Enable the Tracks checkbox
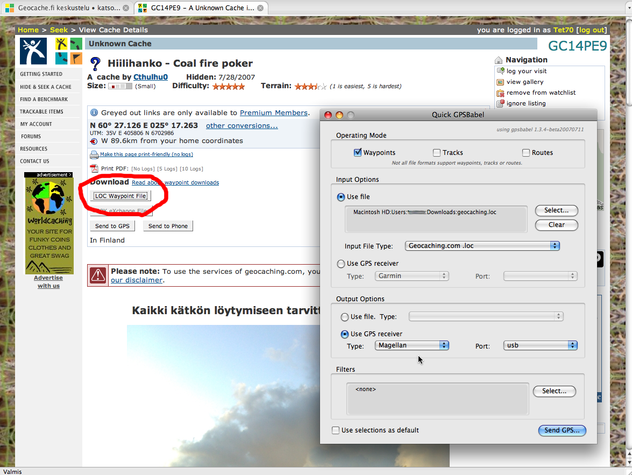The width and height of the screenshot is (632, 475). (437, 153)
